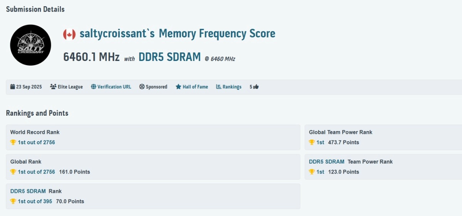Image resolution: width=462 pixels, height=216 pixels.
Task: Open the Rankings link
Action: click(232, 87)
